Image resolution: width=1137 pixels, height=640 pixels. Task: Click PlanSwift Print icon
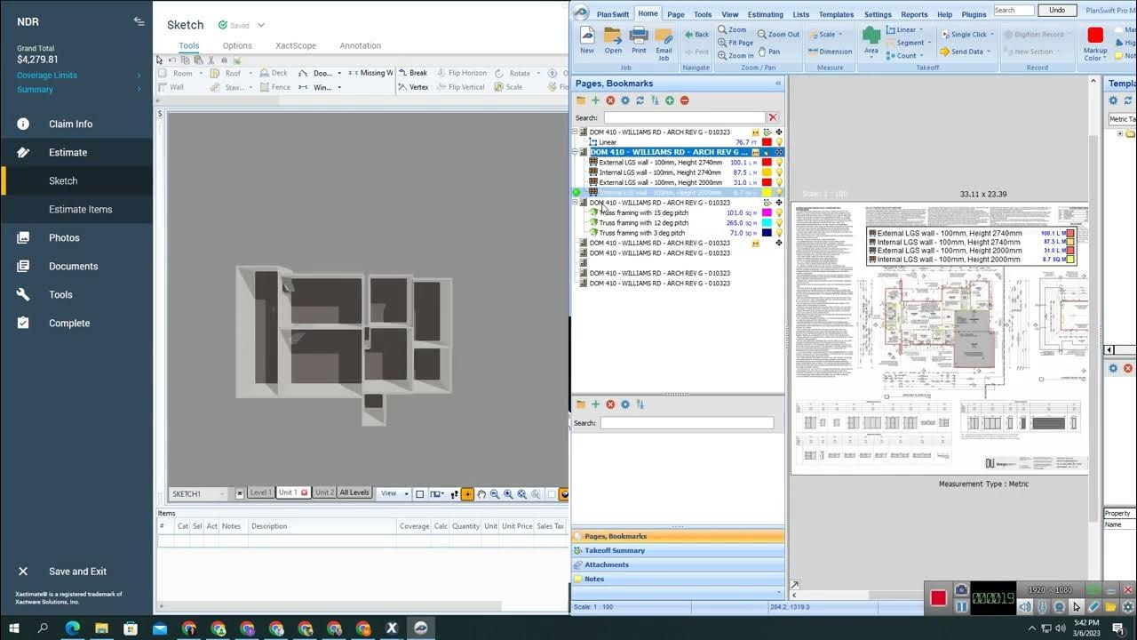pos(639,40)
